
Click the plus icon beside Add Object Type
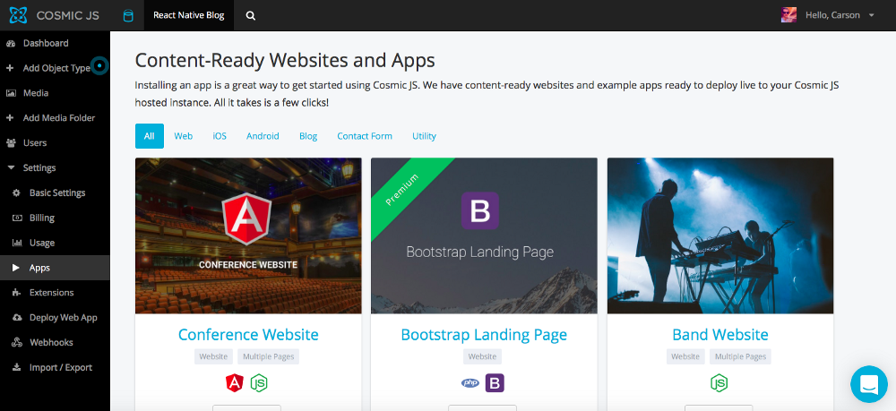coord(10,68)
